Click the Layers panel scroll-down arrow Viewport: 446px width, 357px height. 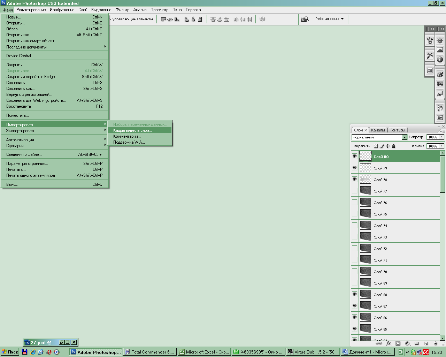click(x=443, y=338)
